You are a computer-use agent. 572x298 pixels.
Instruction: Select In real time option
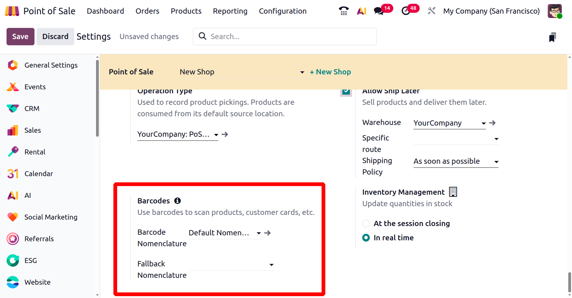(x=366, y=238)
